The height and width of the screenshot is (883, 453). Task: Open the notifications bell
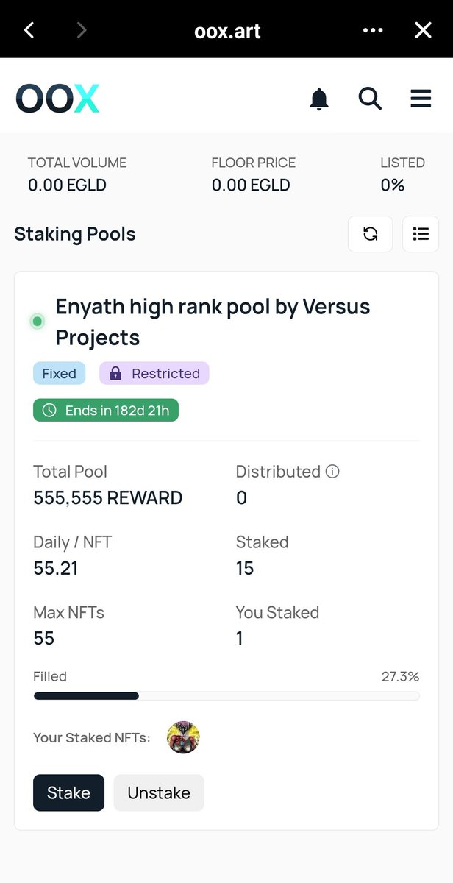[319, 98]
